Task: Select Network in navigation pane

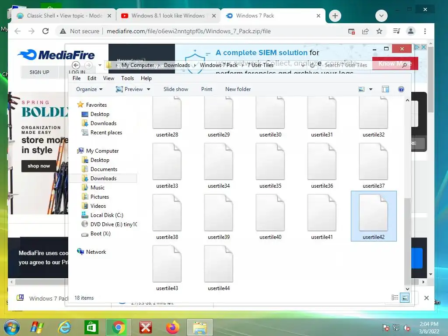Action: [96, 252]
